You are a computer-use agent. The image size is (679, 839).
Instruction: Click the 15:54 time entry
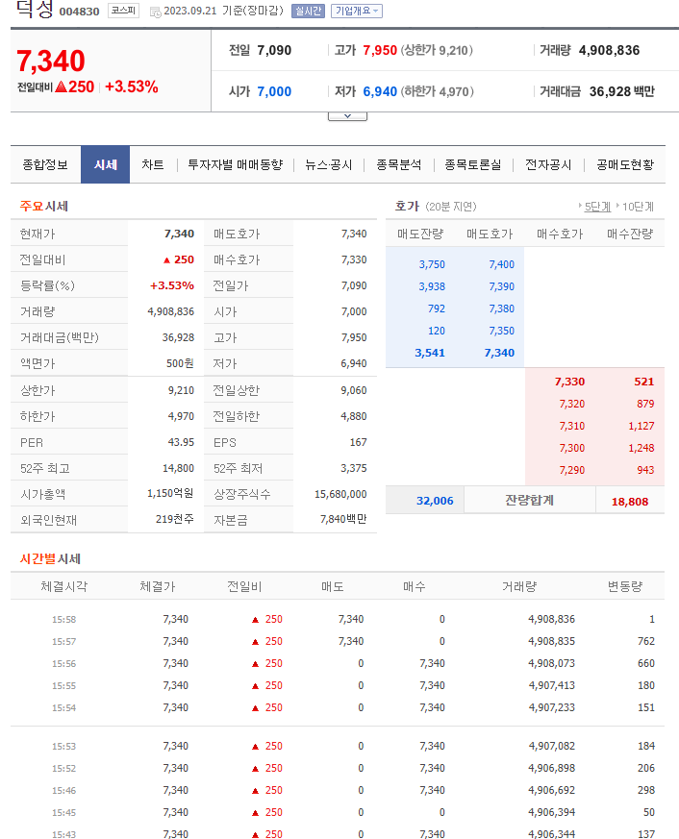[x=63, y=708]
